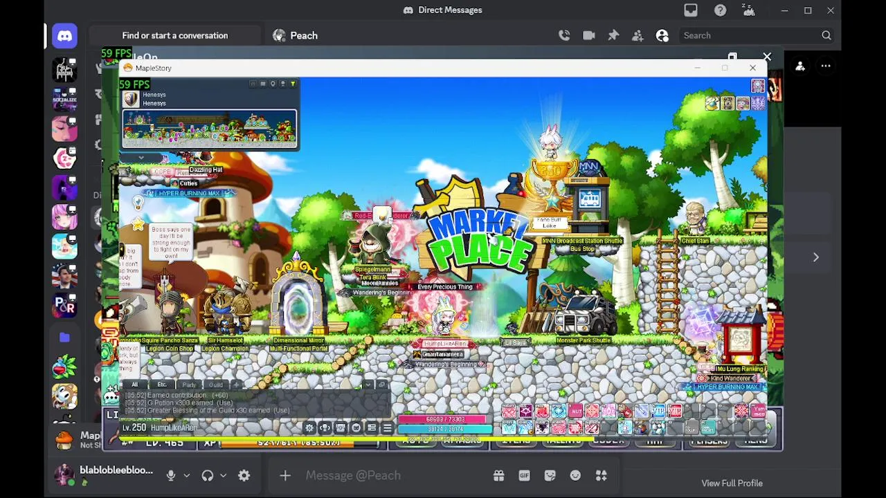
Task: Click the Chief Stan NPC
Action: click(694, 219)
